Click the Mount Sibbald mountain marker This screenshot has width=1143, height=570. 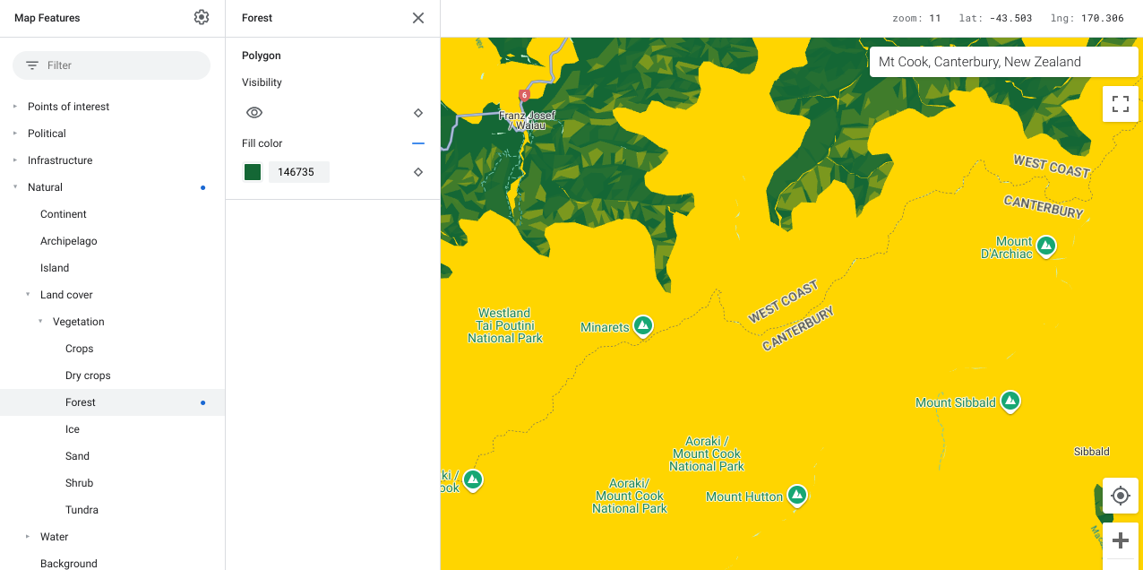1010,401
